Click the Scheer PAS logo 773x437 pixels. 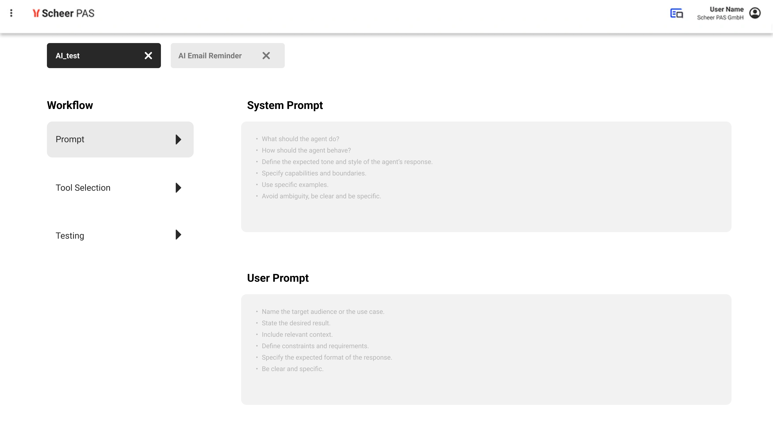pos(64,13)
